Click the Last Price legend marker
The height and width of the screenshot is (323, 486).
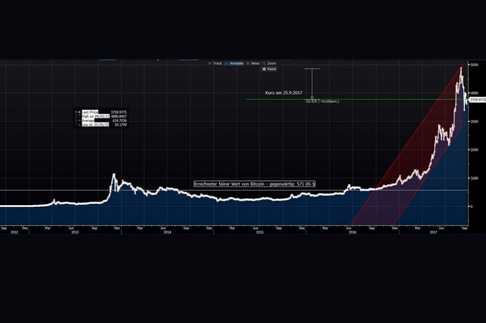pyautogui.click(x=79, y=112)
